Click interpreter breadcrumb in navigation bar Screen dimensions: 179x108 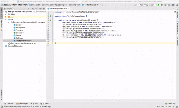coord(74,5)
